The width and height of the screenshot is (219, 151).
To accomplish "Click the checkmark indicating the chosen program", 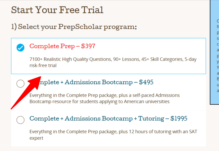I will [x=20, y=48].
